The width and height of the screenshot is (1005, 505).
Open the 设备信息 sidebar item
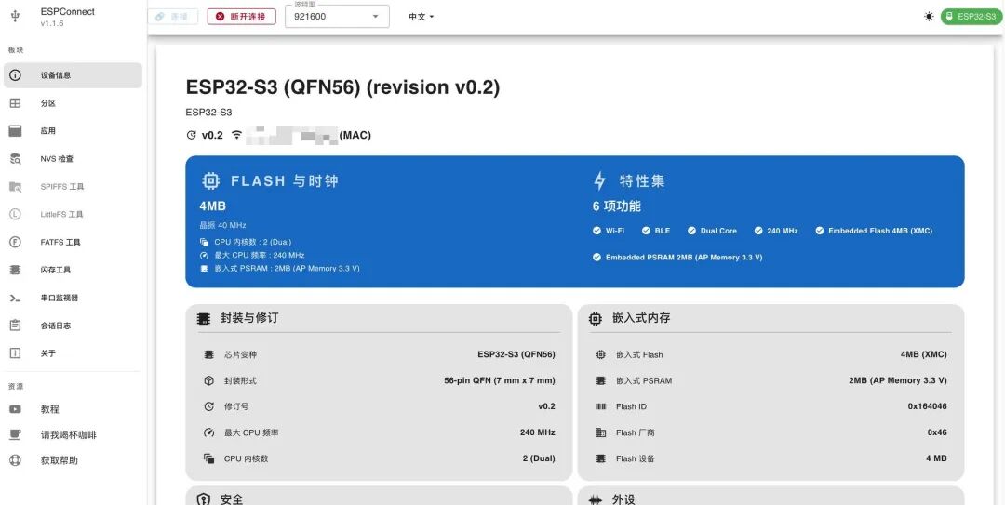[x=73, y=75]
